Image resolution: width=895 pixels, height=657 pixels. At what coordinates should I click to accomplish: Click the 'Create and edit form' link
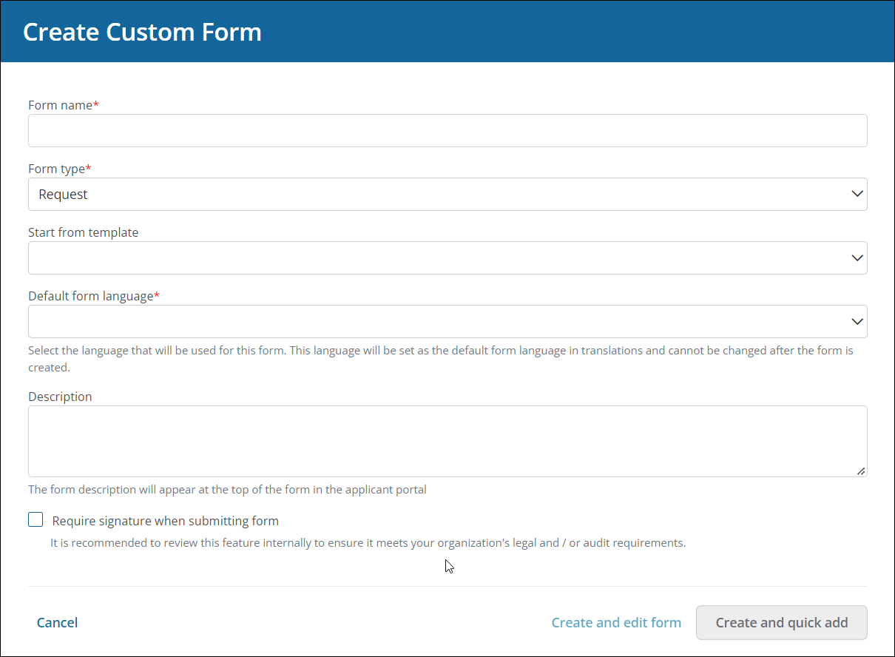point(616,622)
